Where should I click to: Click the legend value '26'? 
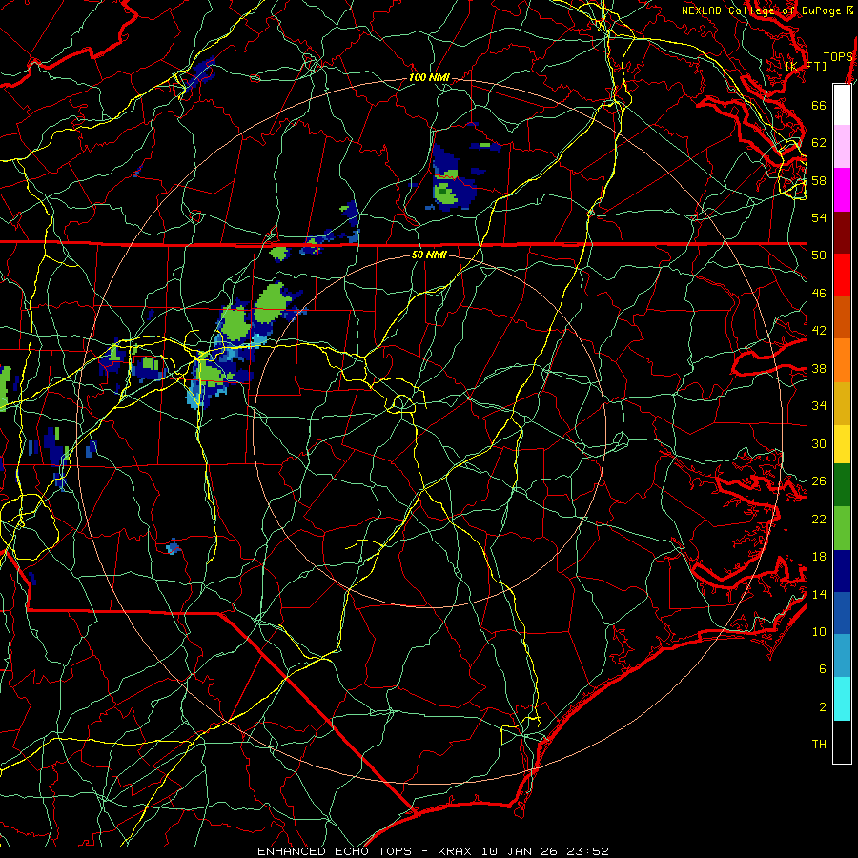point(819,481)
